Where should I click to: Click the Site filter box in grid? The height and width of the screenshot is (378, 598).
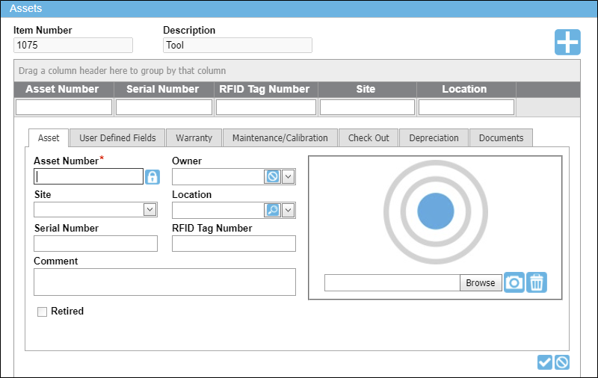pyautogui.click(x=367, y=107)
